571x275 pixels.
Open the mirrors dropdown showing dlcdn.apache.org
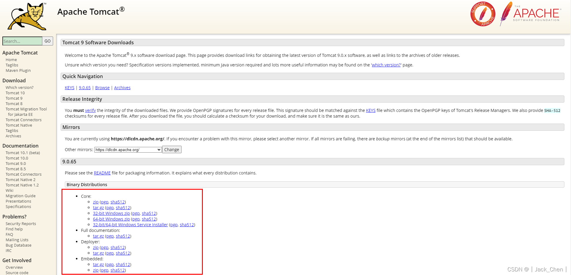tap(128, 150)
